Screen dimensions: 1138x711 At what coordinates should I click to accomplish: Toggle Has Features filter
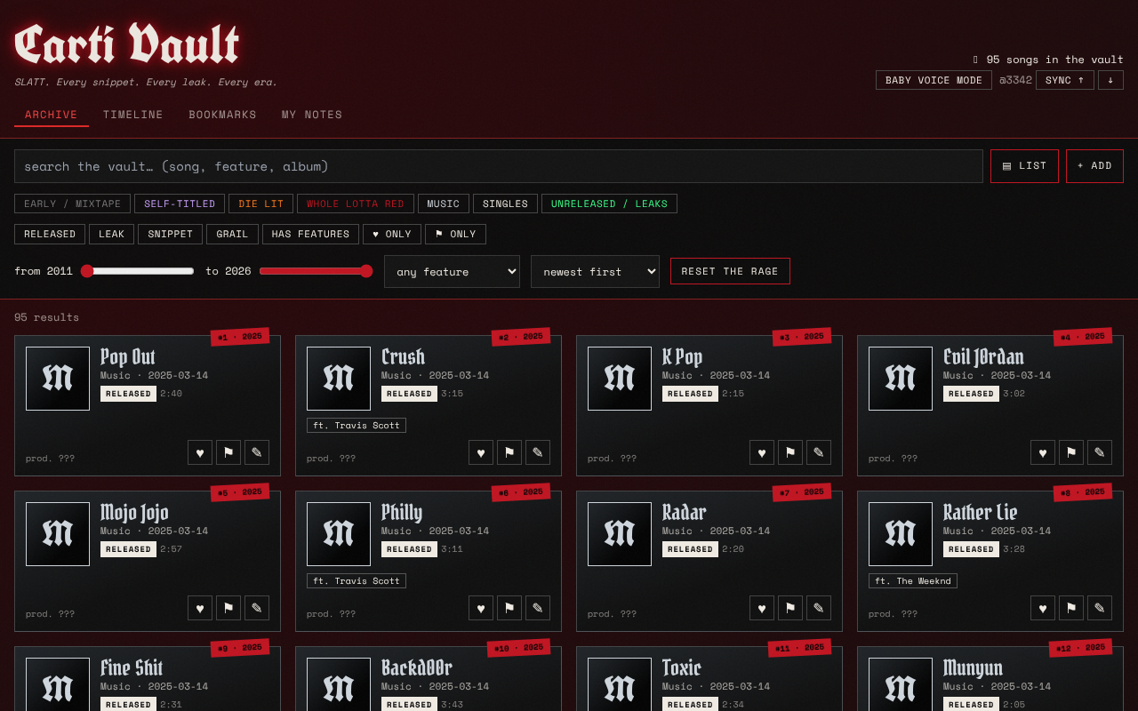tap(310, 234)
